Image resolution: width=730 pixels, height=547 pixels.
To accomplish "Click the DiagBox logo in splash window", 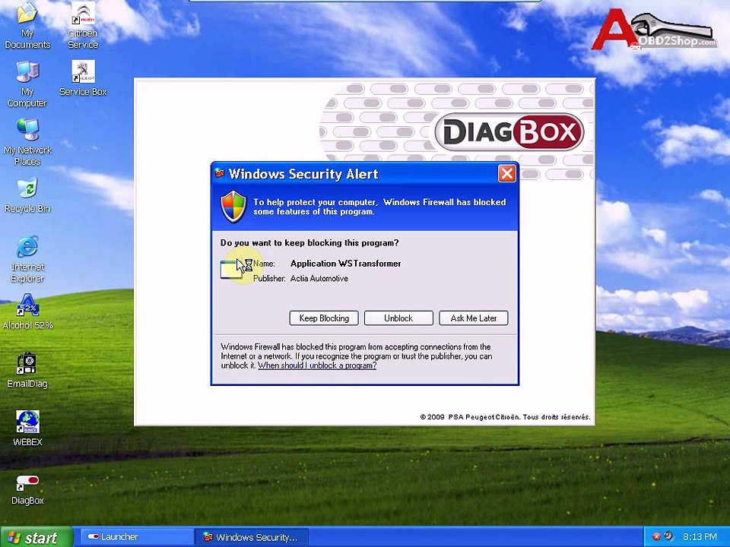I will click(509, 131).
